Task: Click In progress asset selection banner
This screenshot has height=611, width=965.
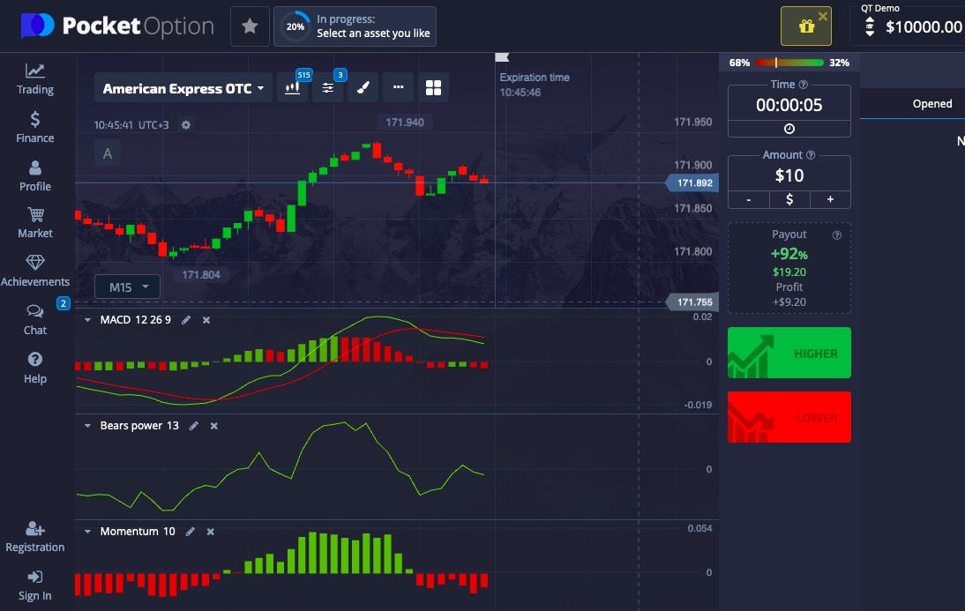Action: click(355, 26)
